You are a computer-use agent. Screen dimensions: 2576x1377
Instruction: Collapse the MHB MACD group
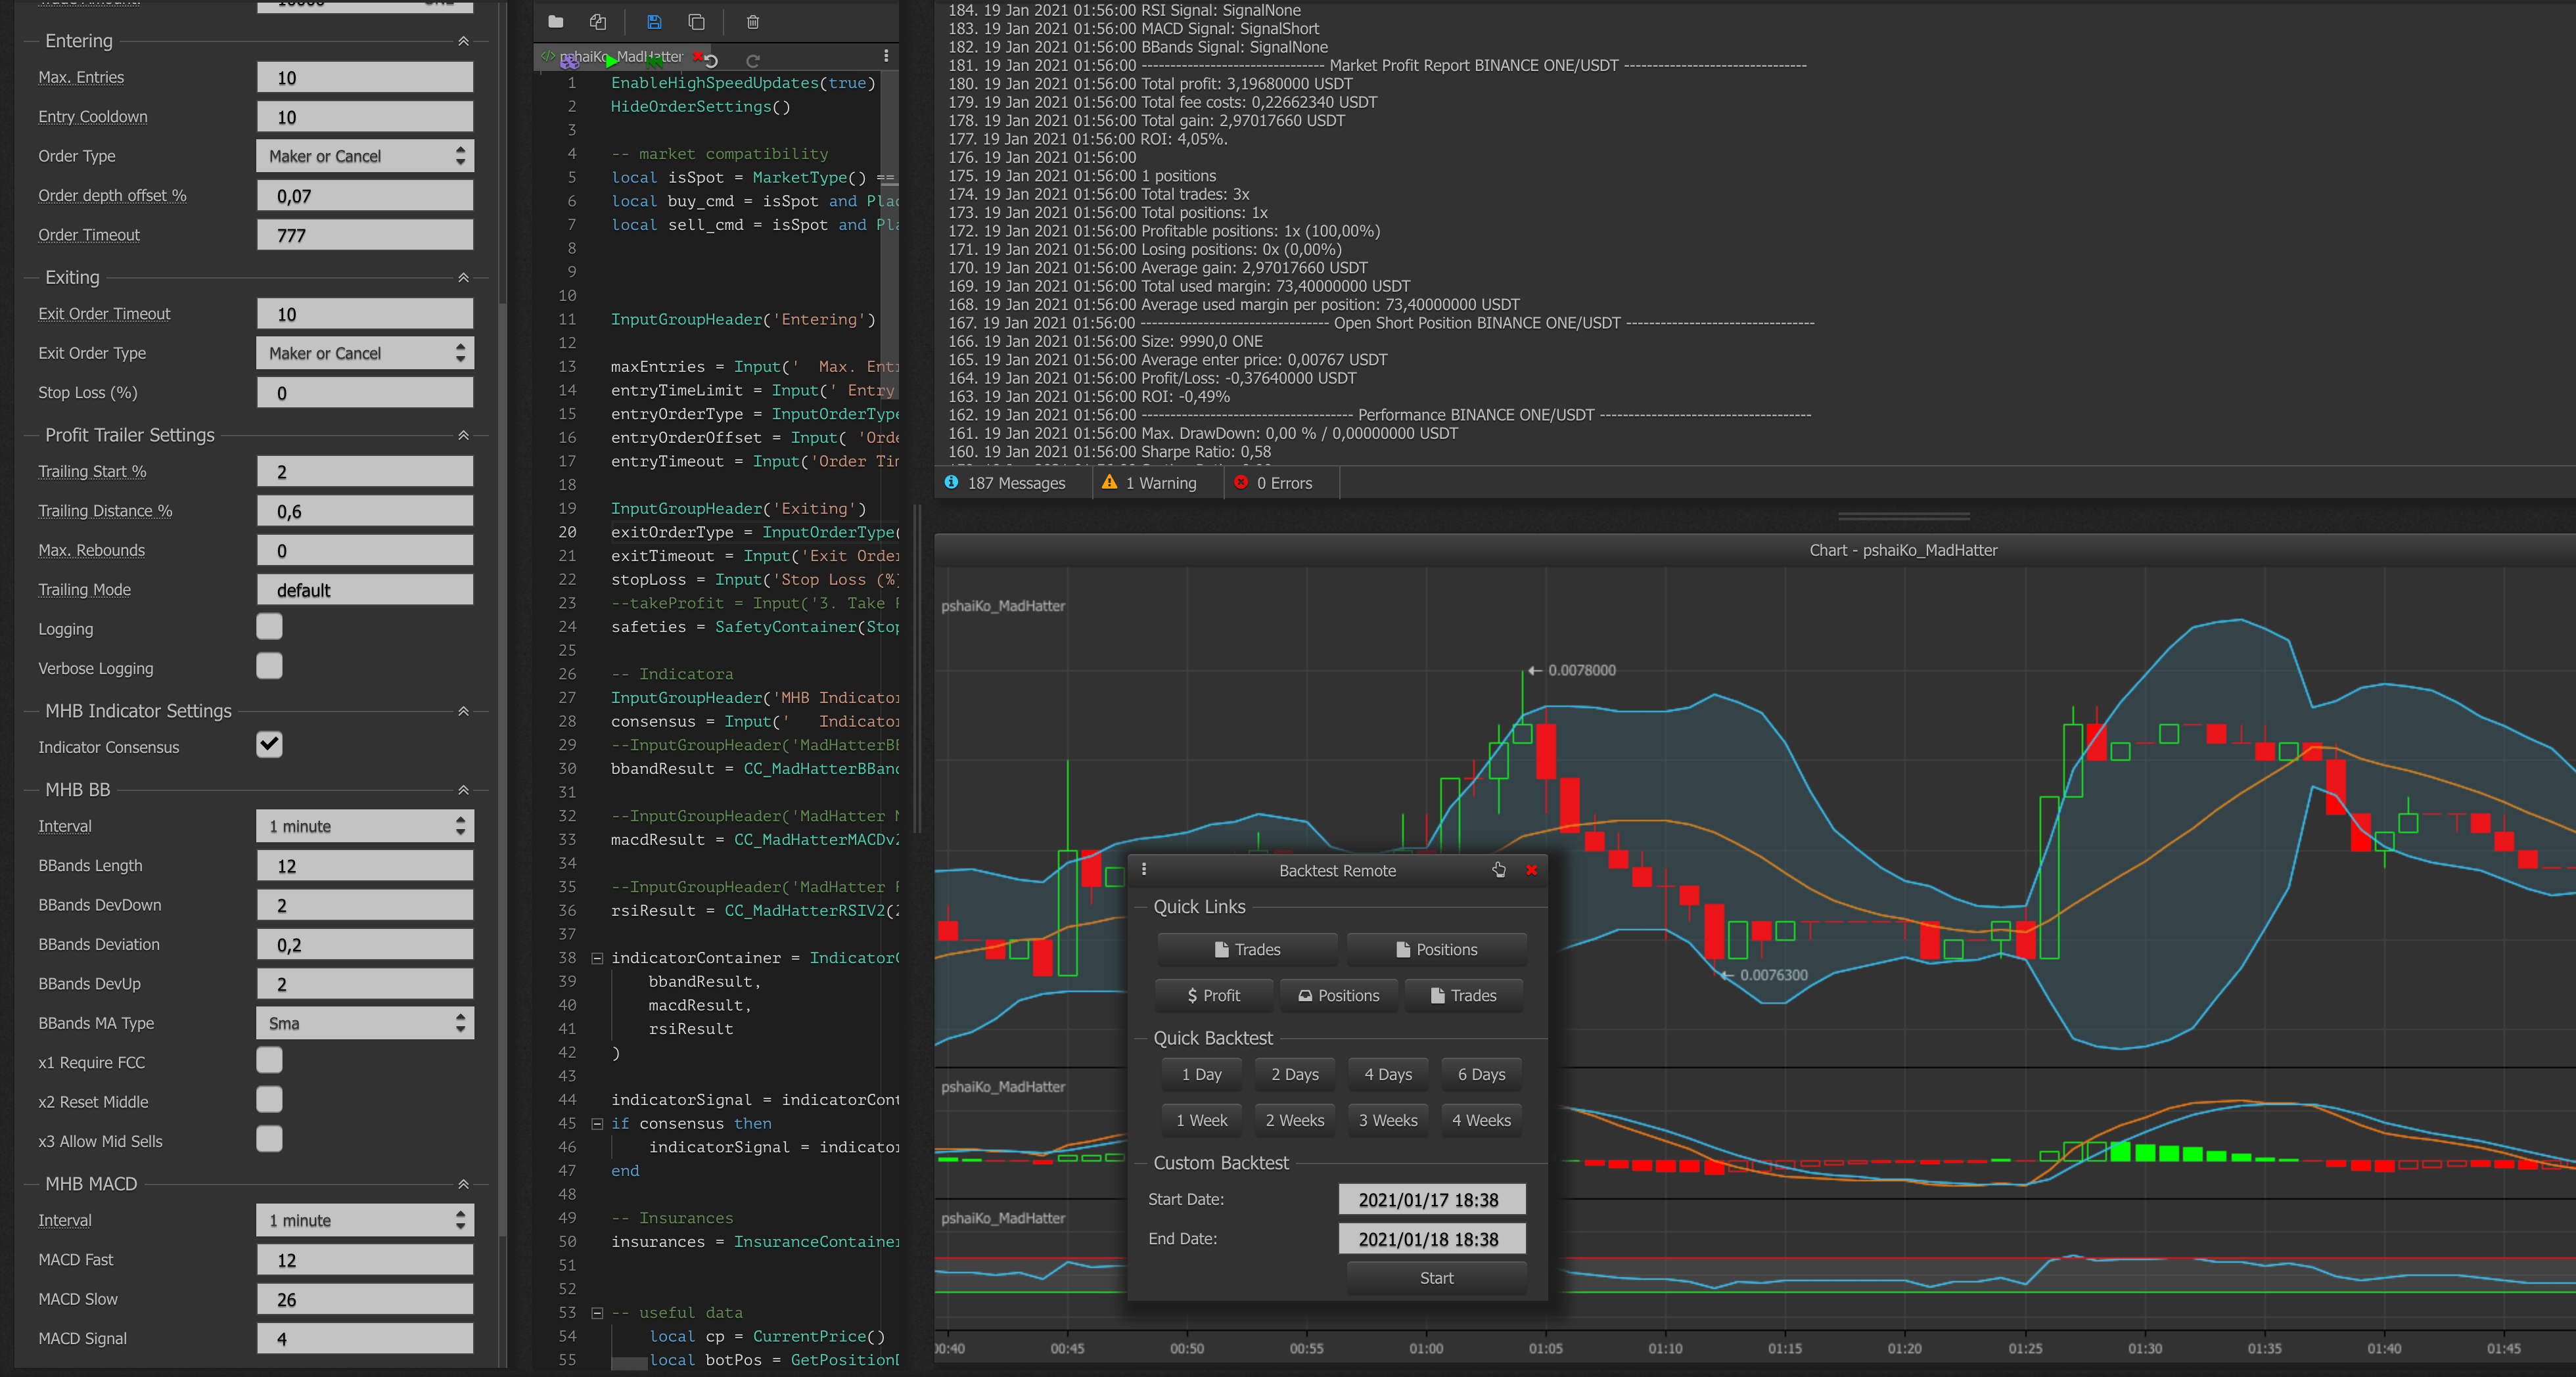coord(463,1184)
